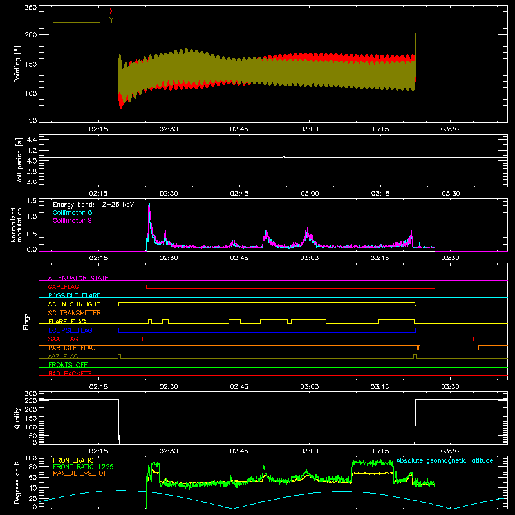Select the cyan Collimator 8 label

(x=72, y=212)
